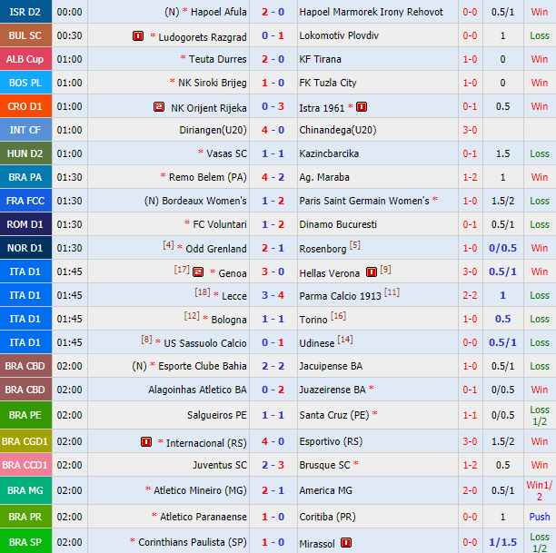556x553 pixels.
Task: Open the FRA FCC league label
Action: [x=25, y=201]
